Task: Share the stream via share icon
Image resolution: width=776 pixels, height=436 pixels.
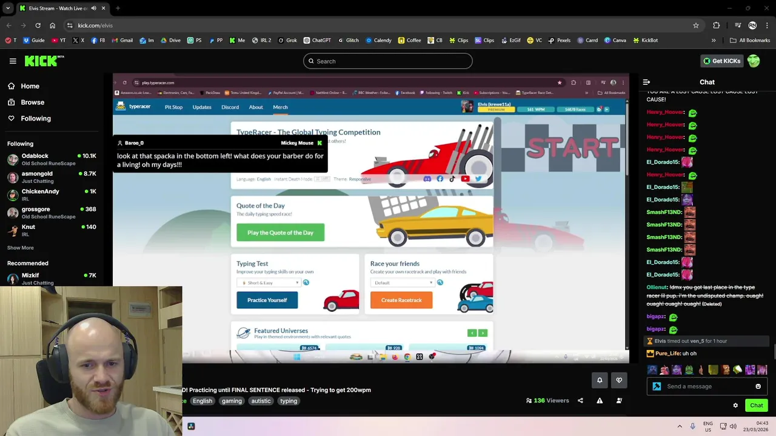Action: click(x=580, y=400)
